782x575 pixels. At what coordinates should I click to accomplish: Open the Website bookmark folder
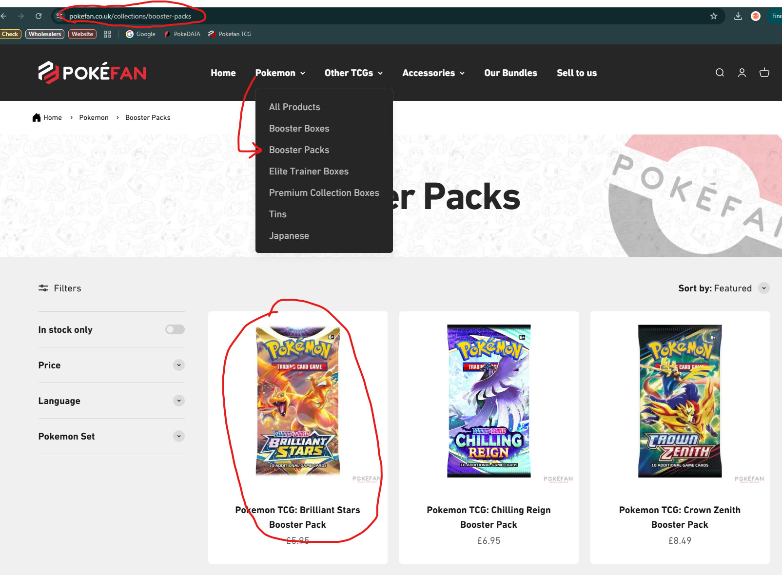click(82, 34)
